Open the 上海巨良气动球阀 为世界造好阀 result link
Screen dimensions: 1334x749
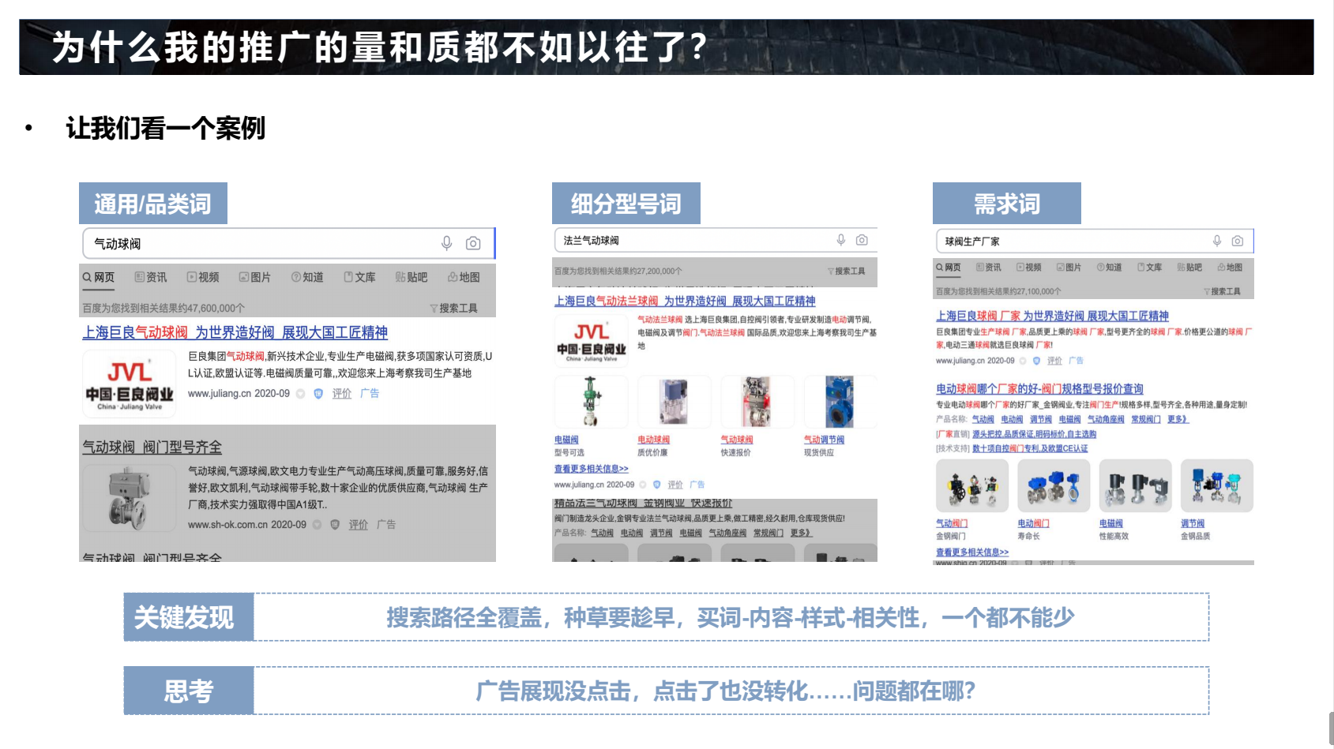pyautogui.click(x=235, y=332)
